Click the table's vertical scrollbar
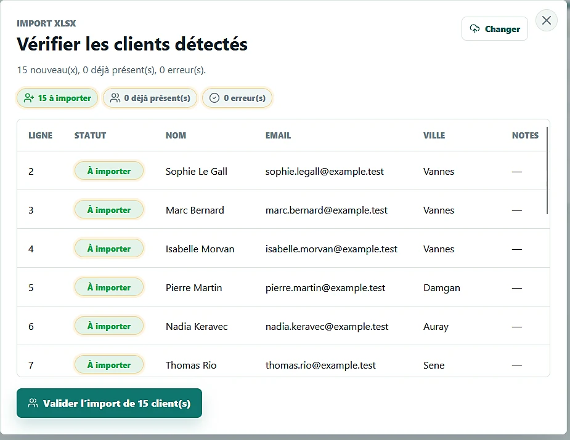Screen dimensions: 570x440 pos(547,170)
